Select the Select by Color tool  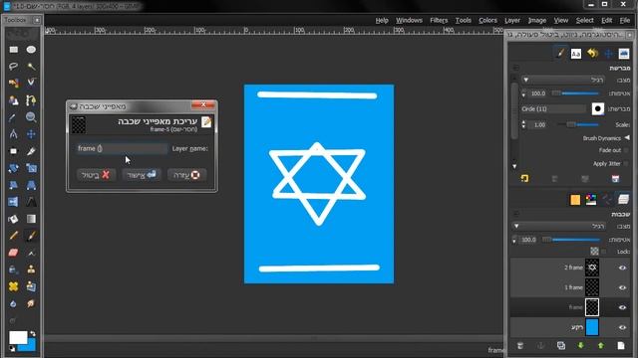(13, 84)
